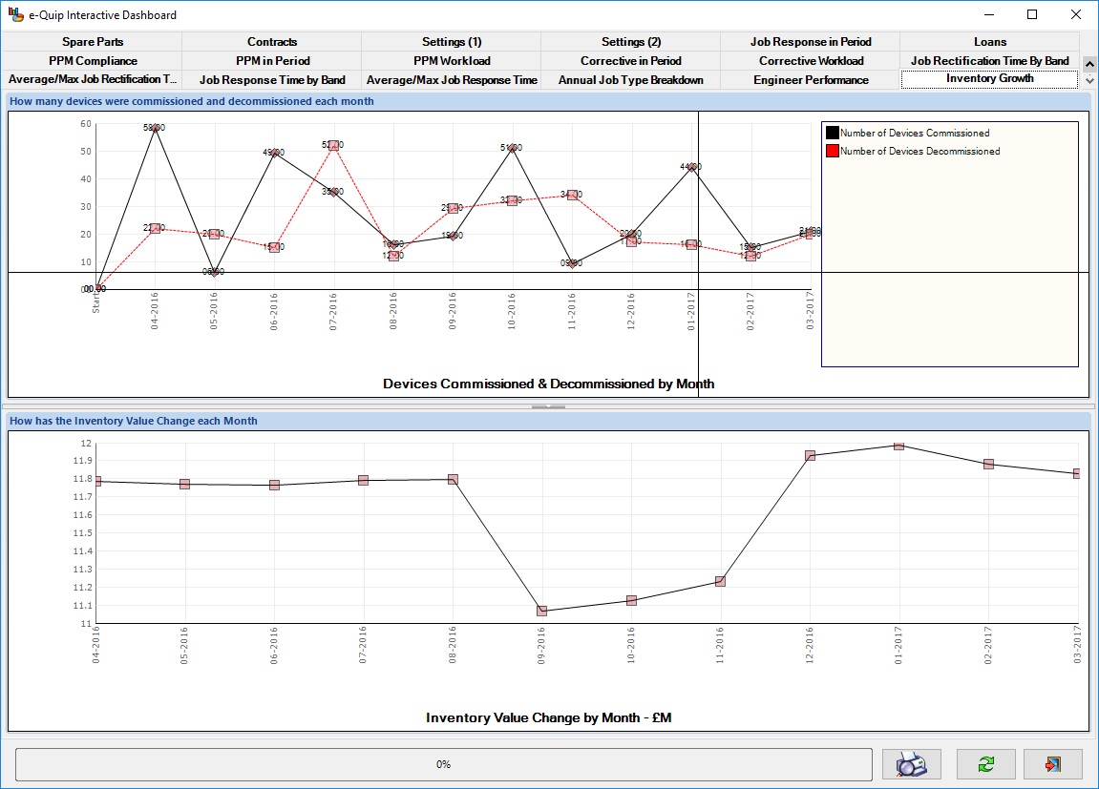Click the 10-2016 commissioned data point
Image resolution: width=1099 pixels, height=789 pixels.
[x=513, y=148]
